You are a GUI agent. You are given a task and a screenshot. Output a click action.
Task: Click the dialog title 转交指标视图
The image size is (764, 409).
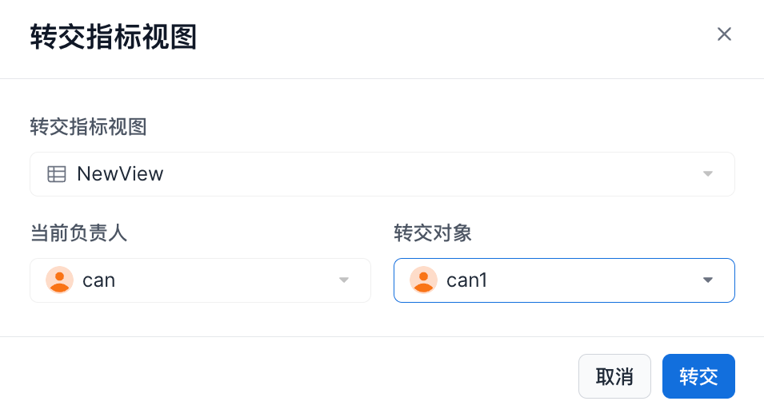point(113,38)
